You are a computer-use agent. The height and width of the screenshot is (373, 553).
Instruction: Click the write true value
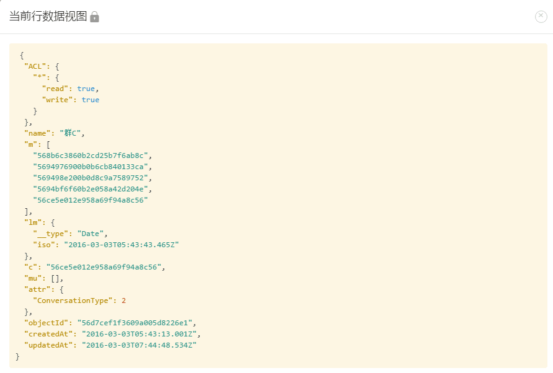tap(91, 100)
